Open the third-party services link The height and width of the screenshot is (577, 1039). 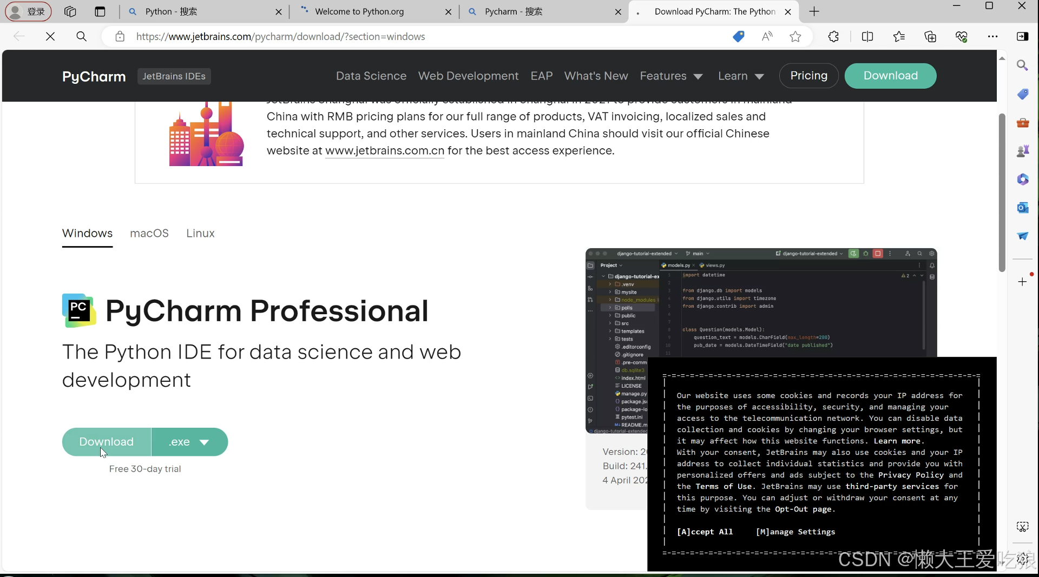point(892,486)
